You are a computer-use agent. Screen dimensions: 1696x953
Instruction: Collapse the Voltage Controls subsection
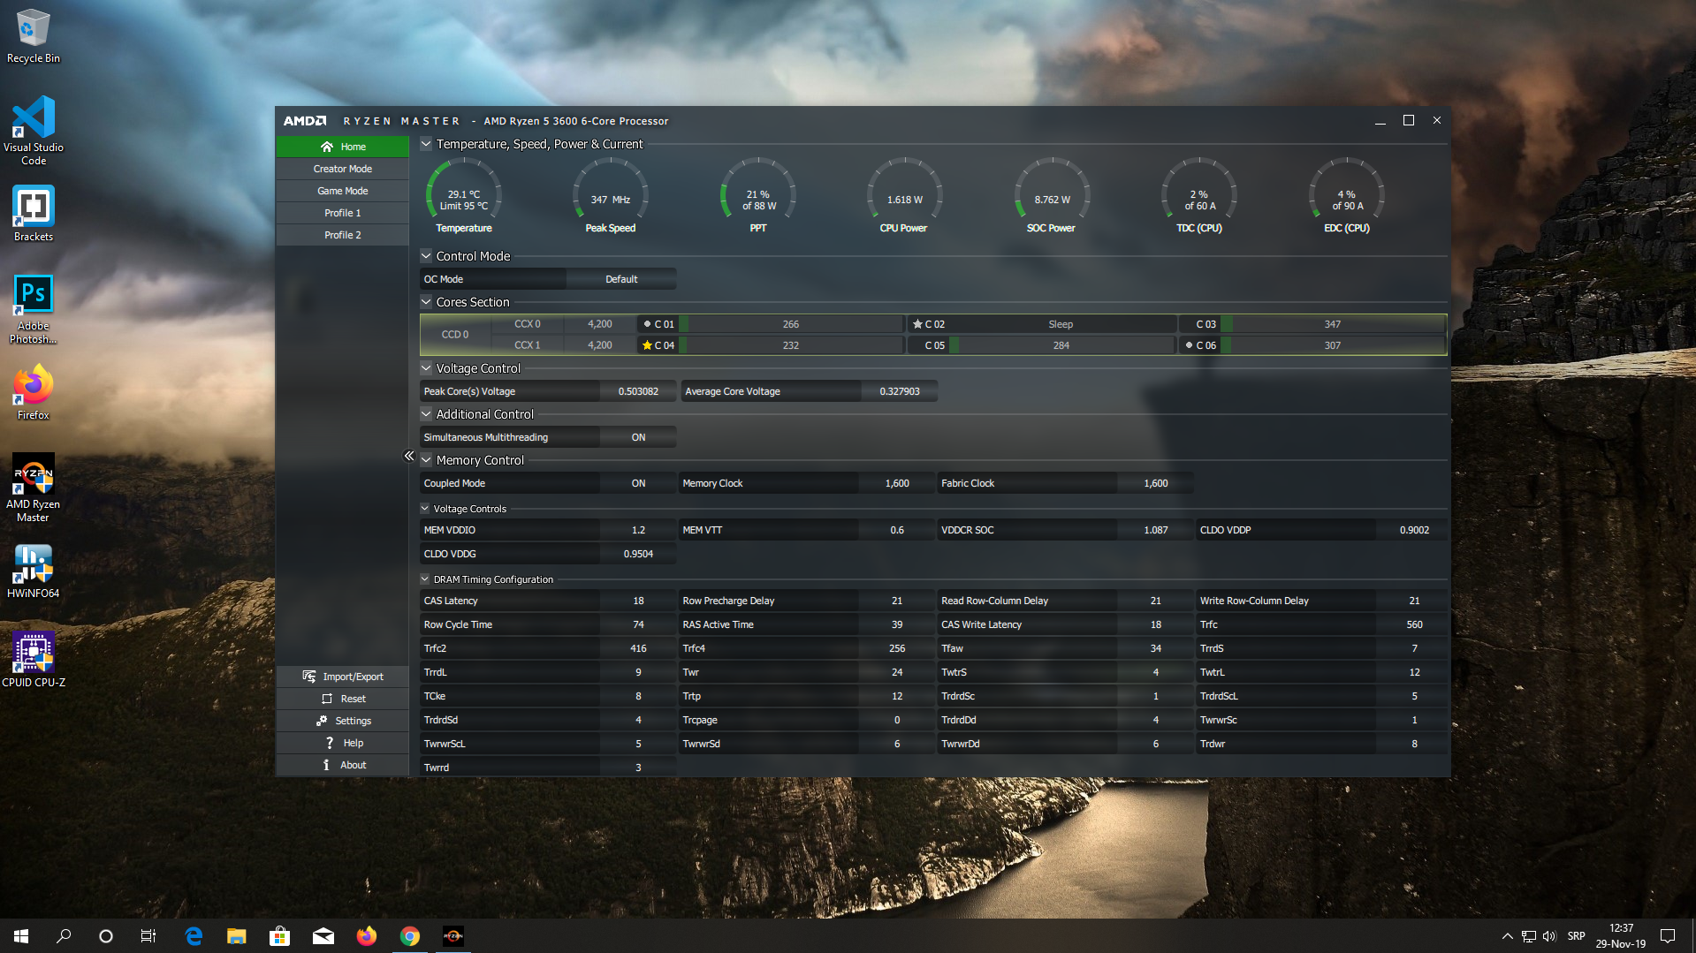425,509
